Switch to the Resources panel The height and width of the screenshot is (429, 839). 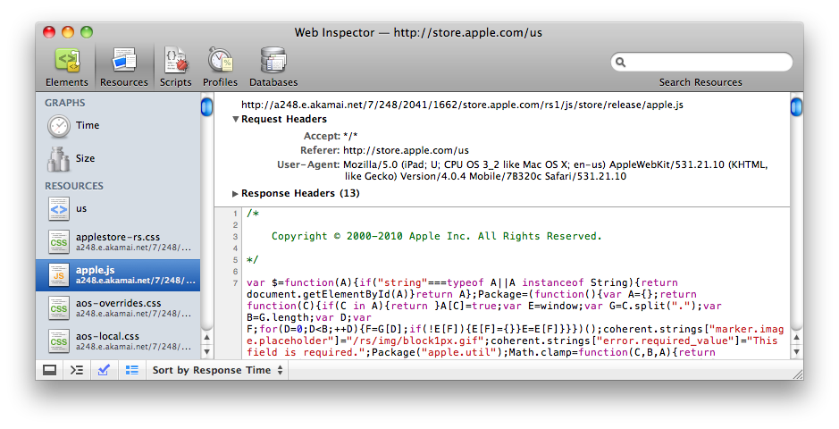[123, 67]
